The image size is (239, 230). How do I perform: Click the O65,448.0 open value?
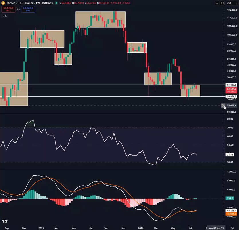coord(65,3)
